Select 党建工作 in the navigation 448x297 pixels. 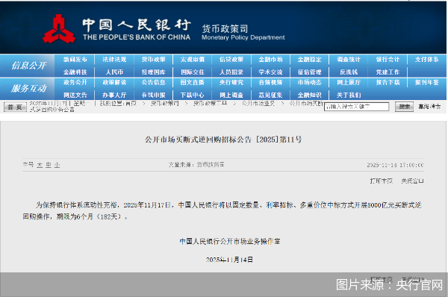pos(388,72)
